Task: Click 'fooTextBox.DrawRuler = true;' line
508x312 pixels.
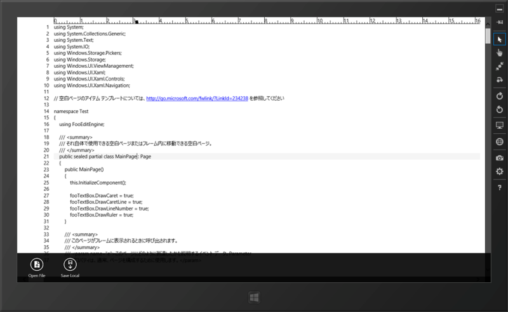Action: (x=102, y=215)
